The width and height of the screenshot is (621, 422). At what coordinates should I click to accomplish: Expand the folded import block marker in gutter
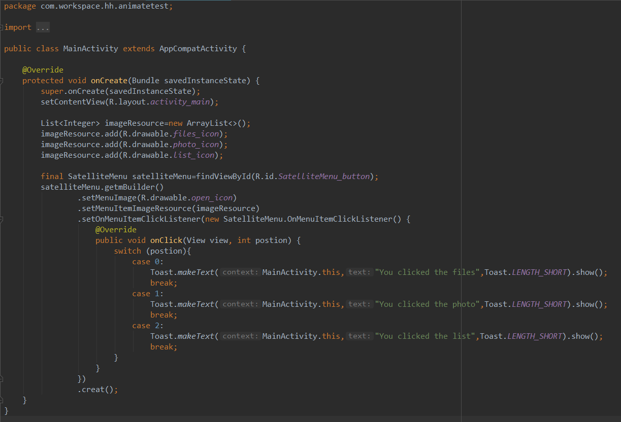point(2,27)
